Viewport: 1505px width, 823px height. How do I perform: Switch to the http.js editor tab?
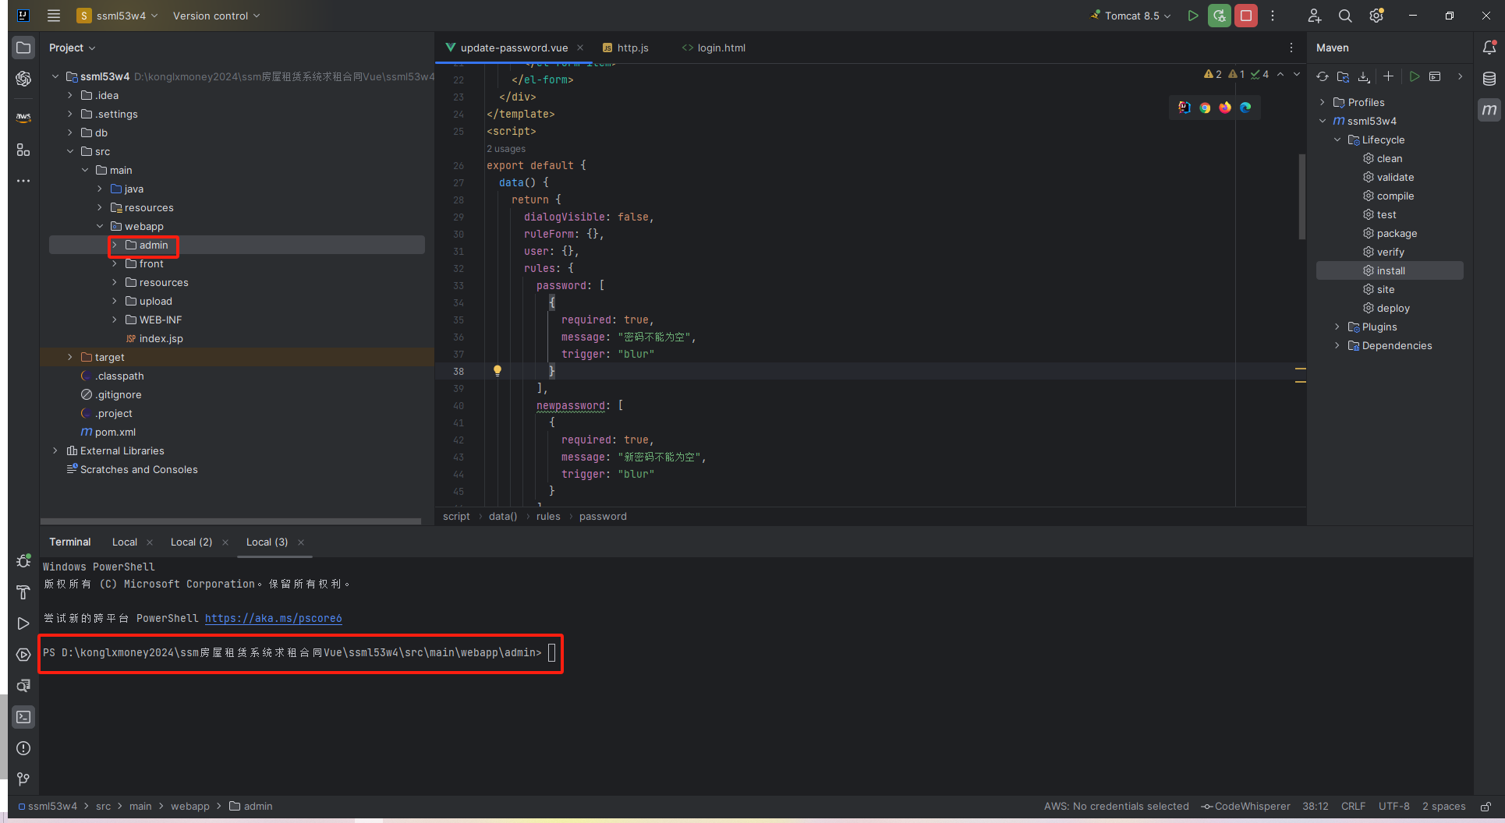[632, 48]
